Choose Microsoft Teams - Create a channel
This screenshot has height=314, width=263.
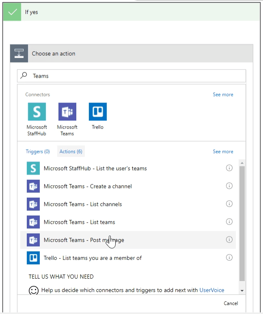pyautogui.click(x=88, y=186)
